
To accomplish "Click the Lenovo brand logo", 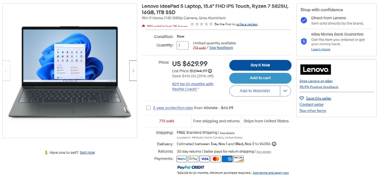I will pyautogui.click(x=315, y=70).
